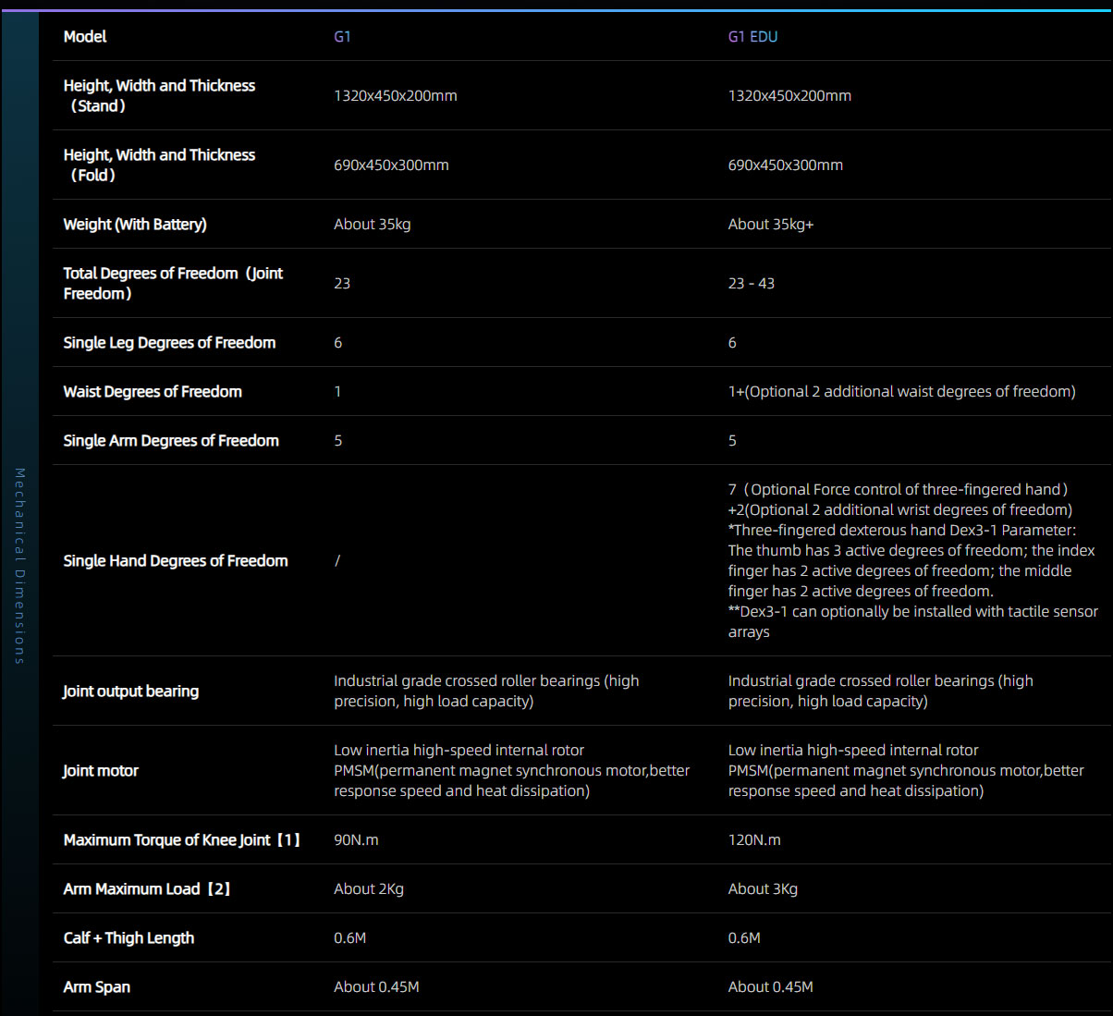Image resolution: width=1113 pixels, height=1016 pixels.
Task: Click the vertical "Mechanical Dimensions" section label
Action: point(19,566)
